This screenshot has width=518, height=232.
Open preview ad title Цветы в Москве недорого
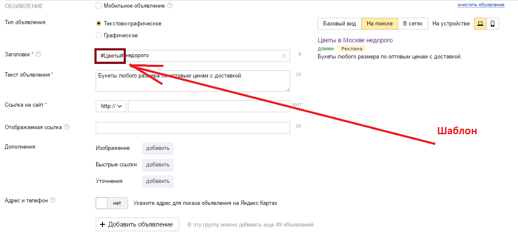coord(355,40)
